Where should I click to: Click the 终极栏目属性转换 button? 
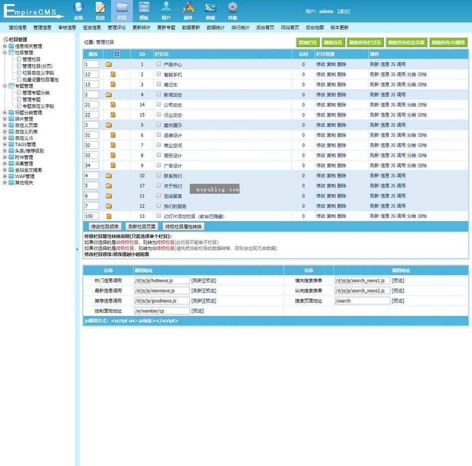point(183,227)
